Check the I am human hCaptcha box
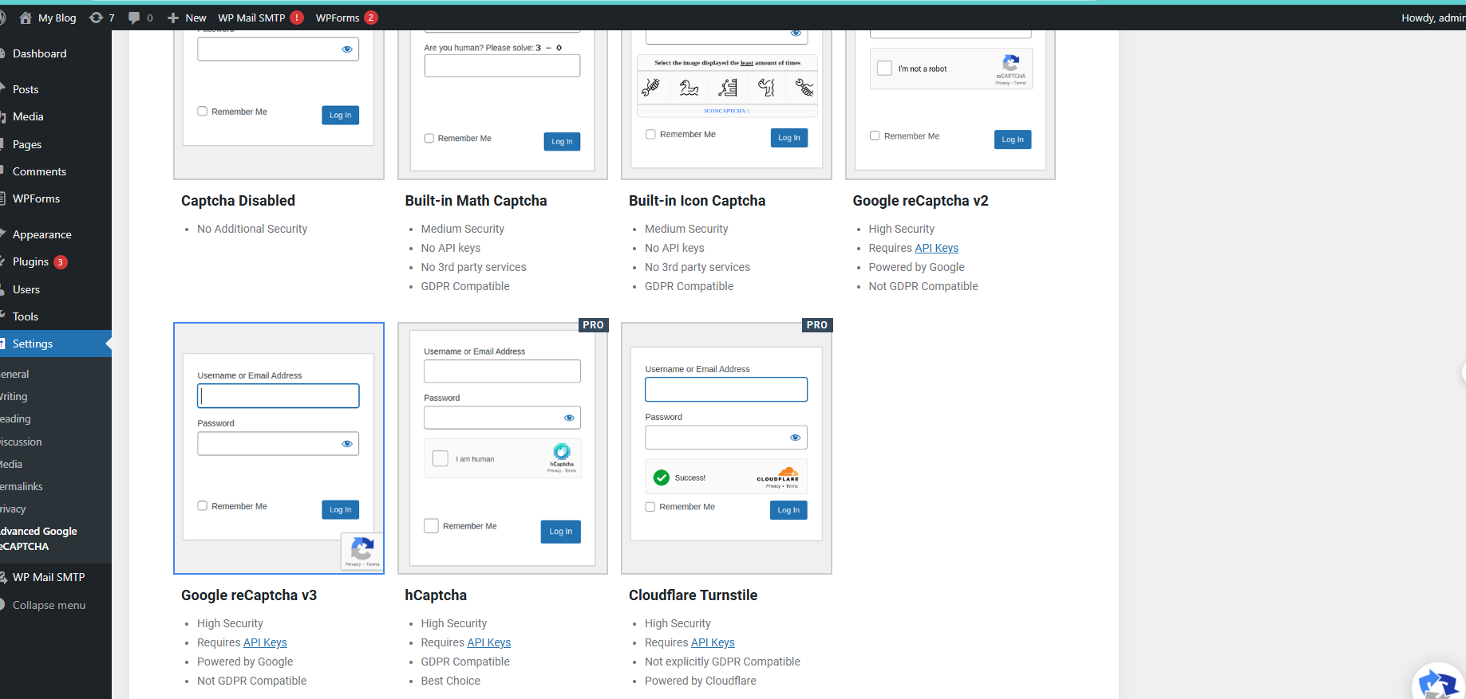Image resolution: width=1466 pixels, height=699 pixels. click(441, 458)
